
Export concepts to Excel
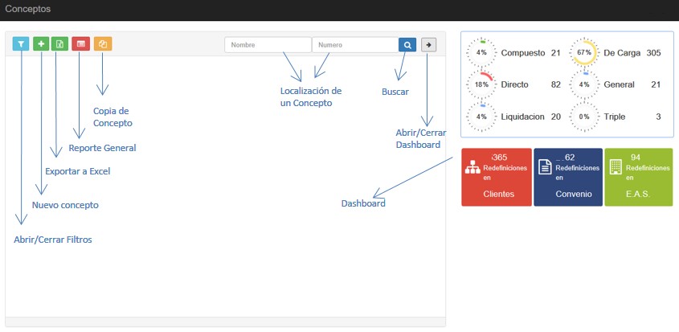[59, 44]
